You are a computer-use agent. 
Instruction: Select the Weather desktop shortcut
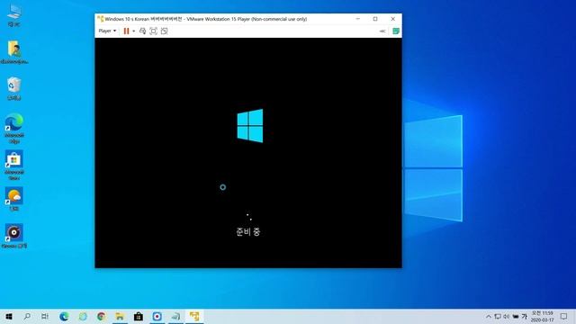(14, 199)
